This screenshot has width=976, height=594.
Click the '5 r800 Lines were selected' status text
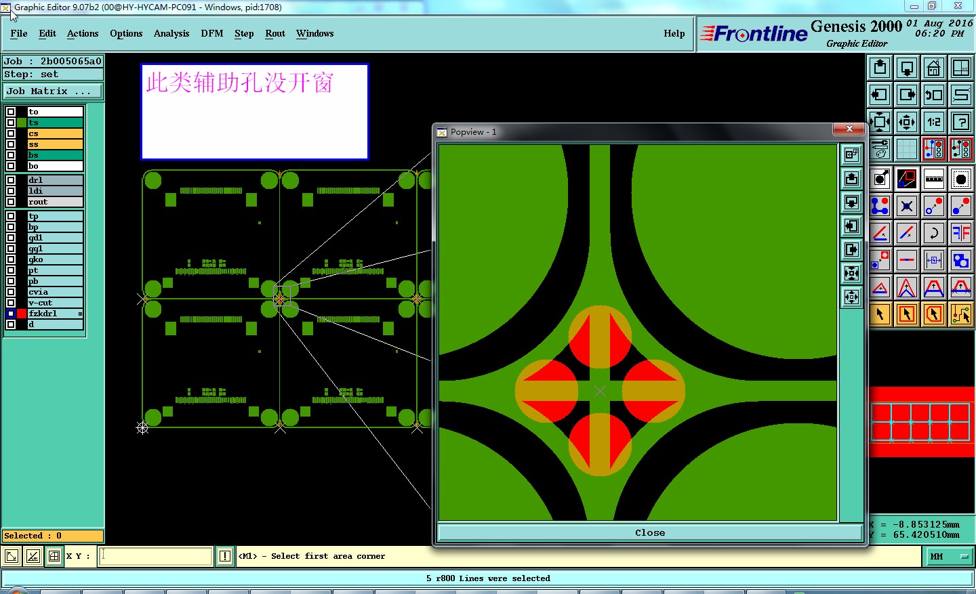[488, 578]
